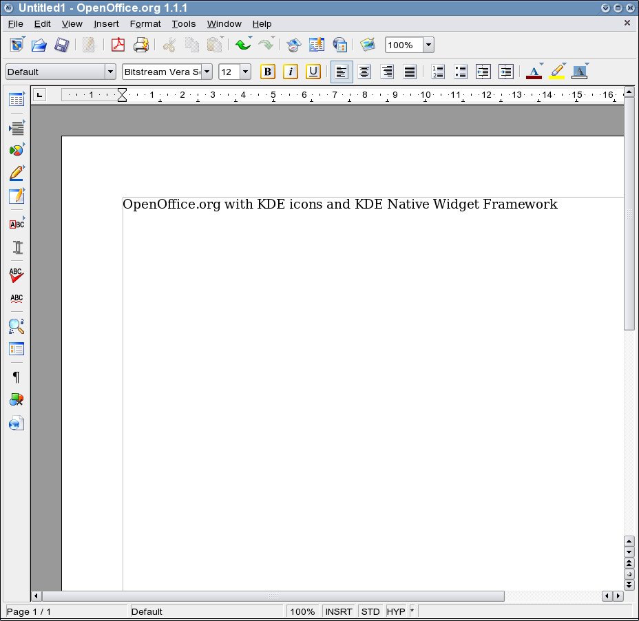Screen dimensions: 639x621
Task: Open the Gallery icon
Action: point(368,45)
